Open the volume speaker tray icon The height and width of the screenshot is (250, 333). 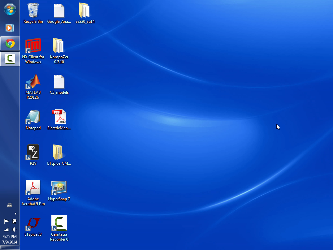click(14, 229)
